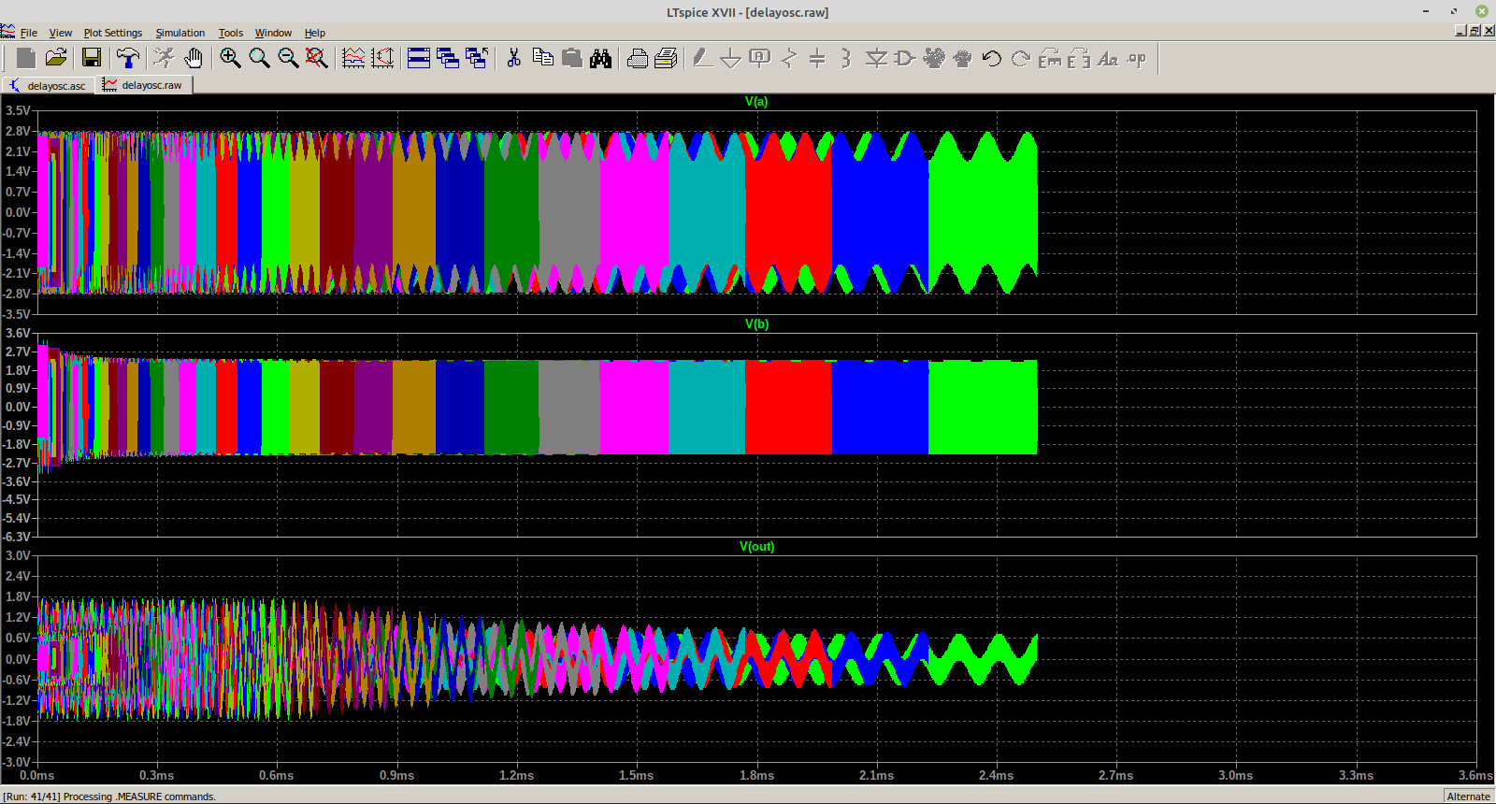Cascade the windows

[x=448, y=58]
